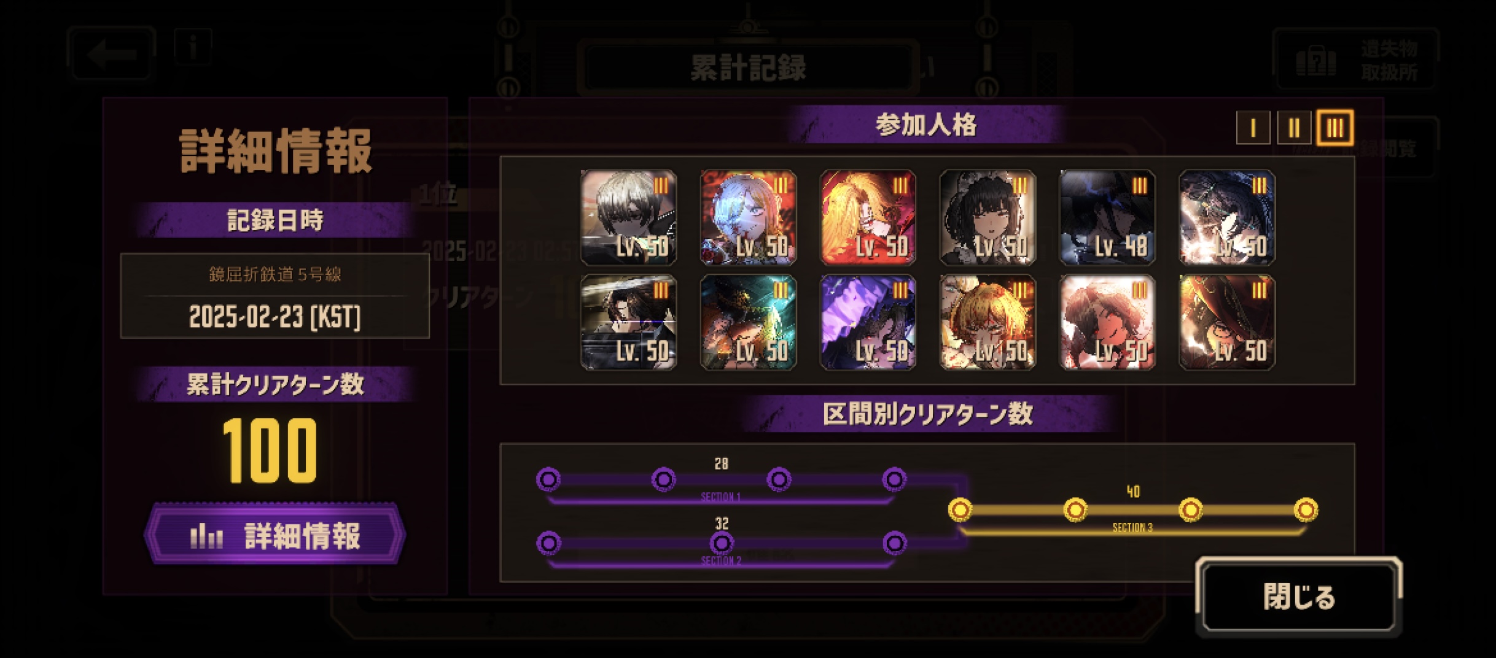1496x658 pixels.
Task: Open the info icon at top
Action: (x=193, y=47)
